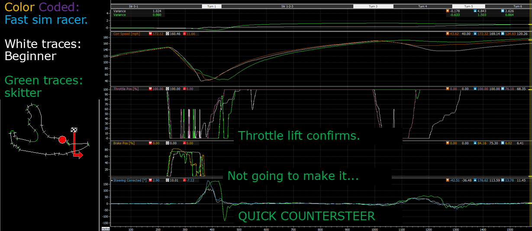The height and width of the screenshot is (231, 532).
Task: Click the red position marker on the track map
Action: point(62,140)
